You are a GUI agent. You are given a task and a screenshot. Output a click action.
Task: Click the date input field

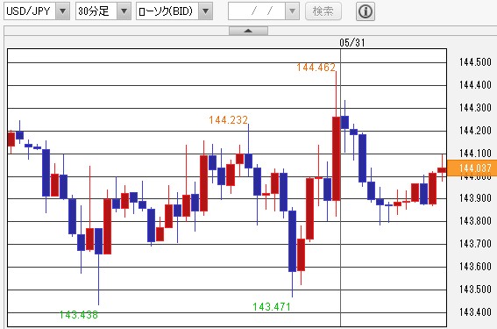[257, 11]
